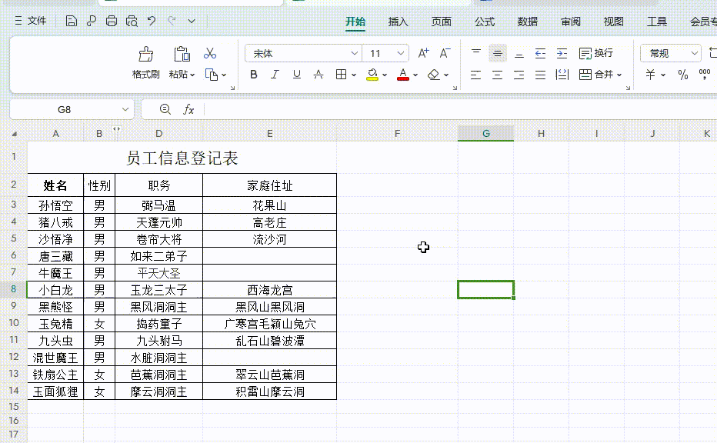Select column G header
717x443 pixels.
coord(486,134)
